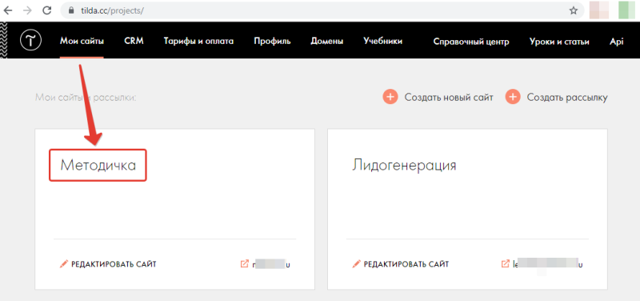Screen dimensions: 640x301
Task: Click plus icon beside Создать новый сайт
Action: click(390, 97)
